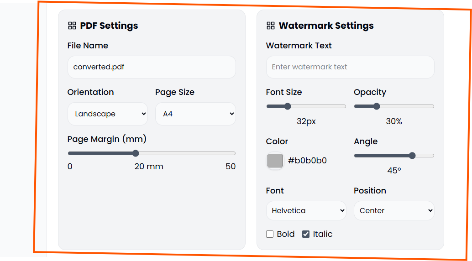Click the PDF Settings heading
Viewport: 472px width, 261px height.
click(x=109, y=26)
